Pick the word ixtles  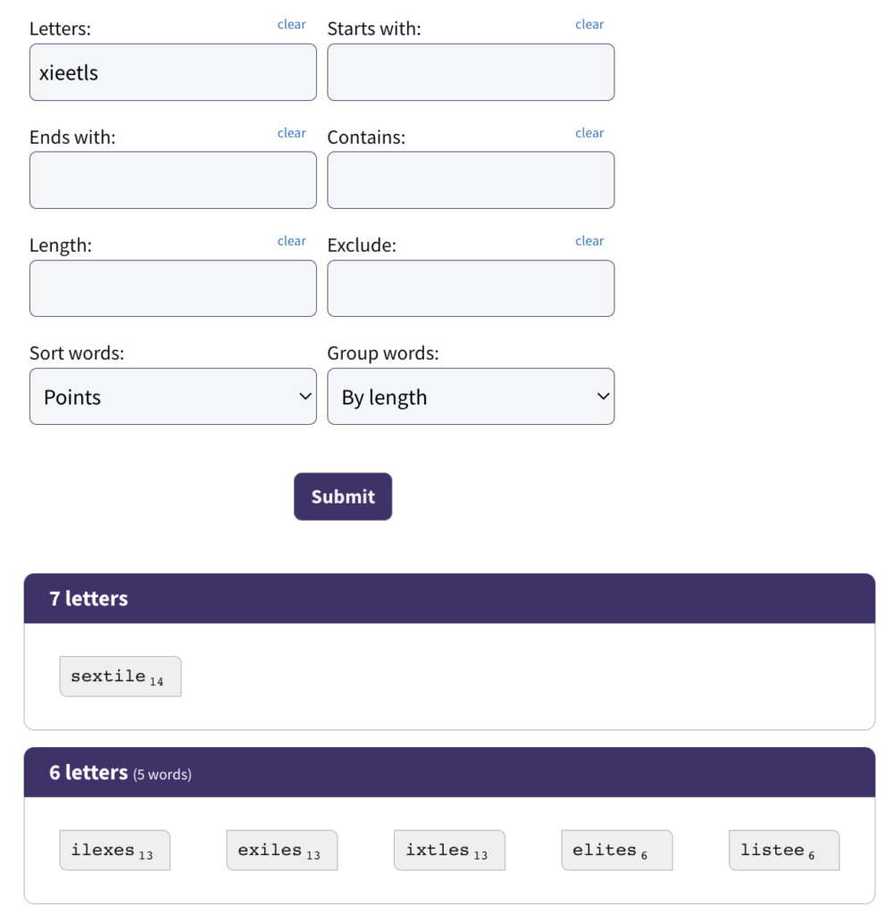pos(449,851)
